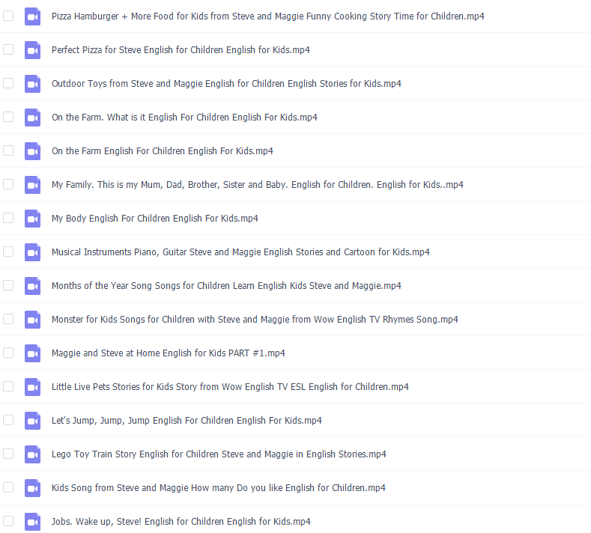Screen dimensions: 591x533
Task: Check the box for My Family video
Action: [8, 184]
